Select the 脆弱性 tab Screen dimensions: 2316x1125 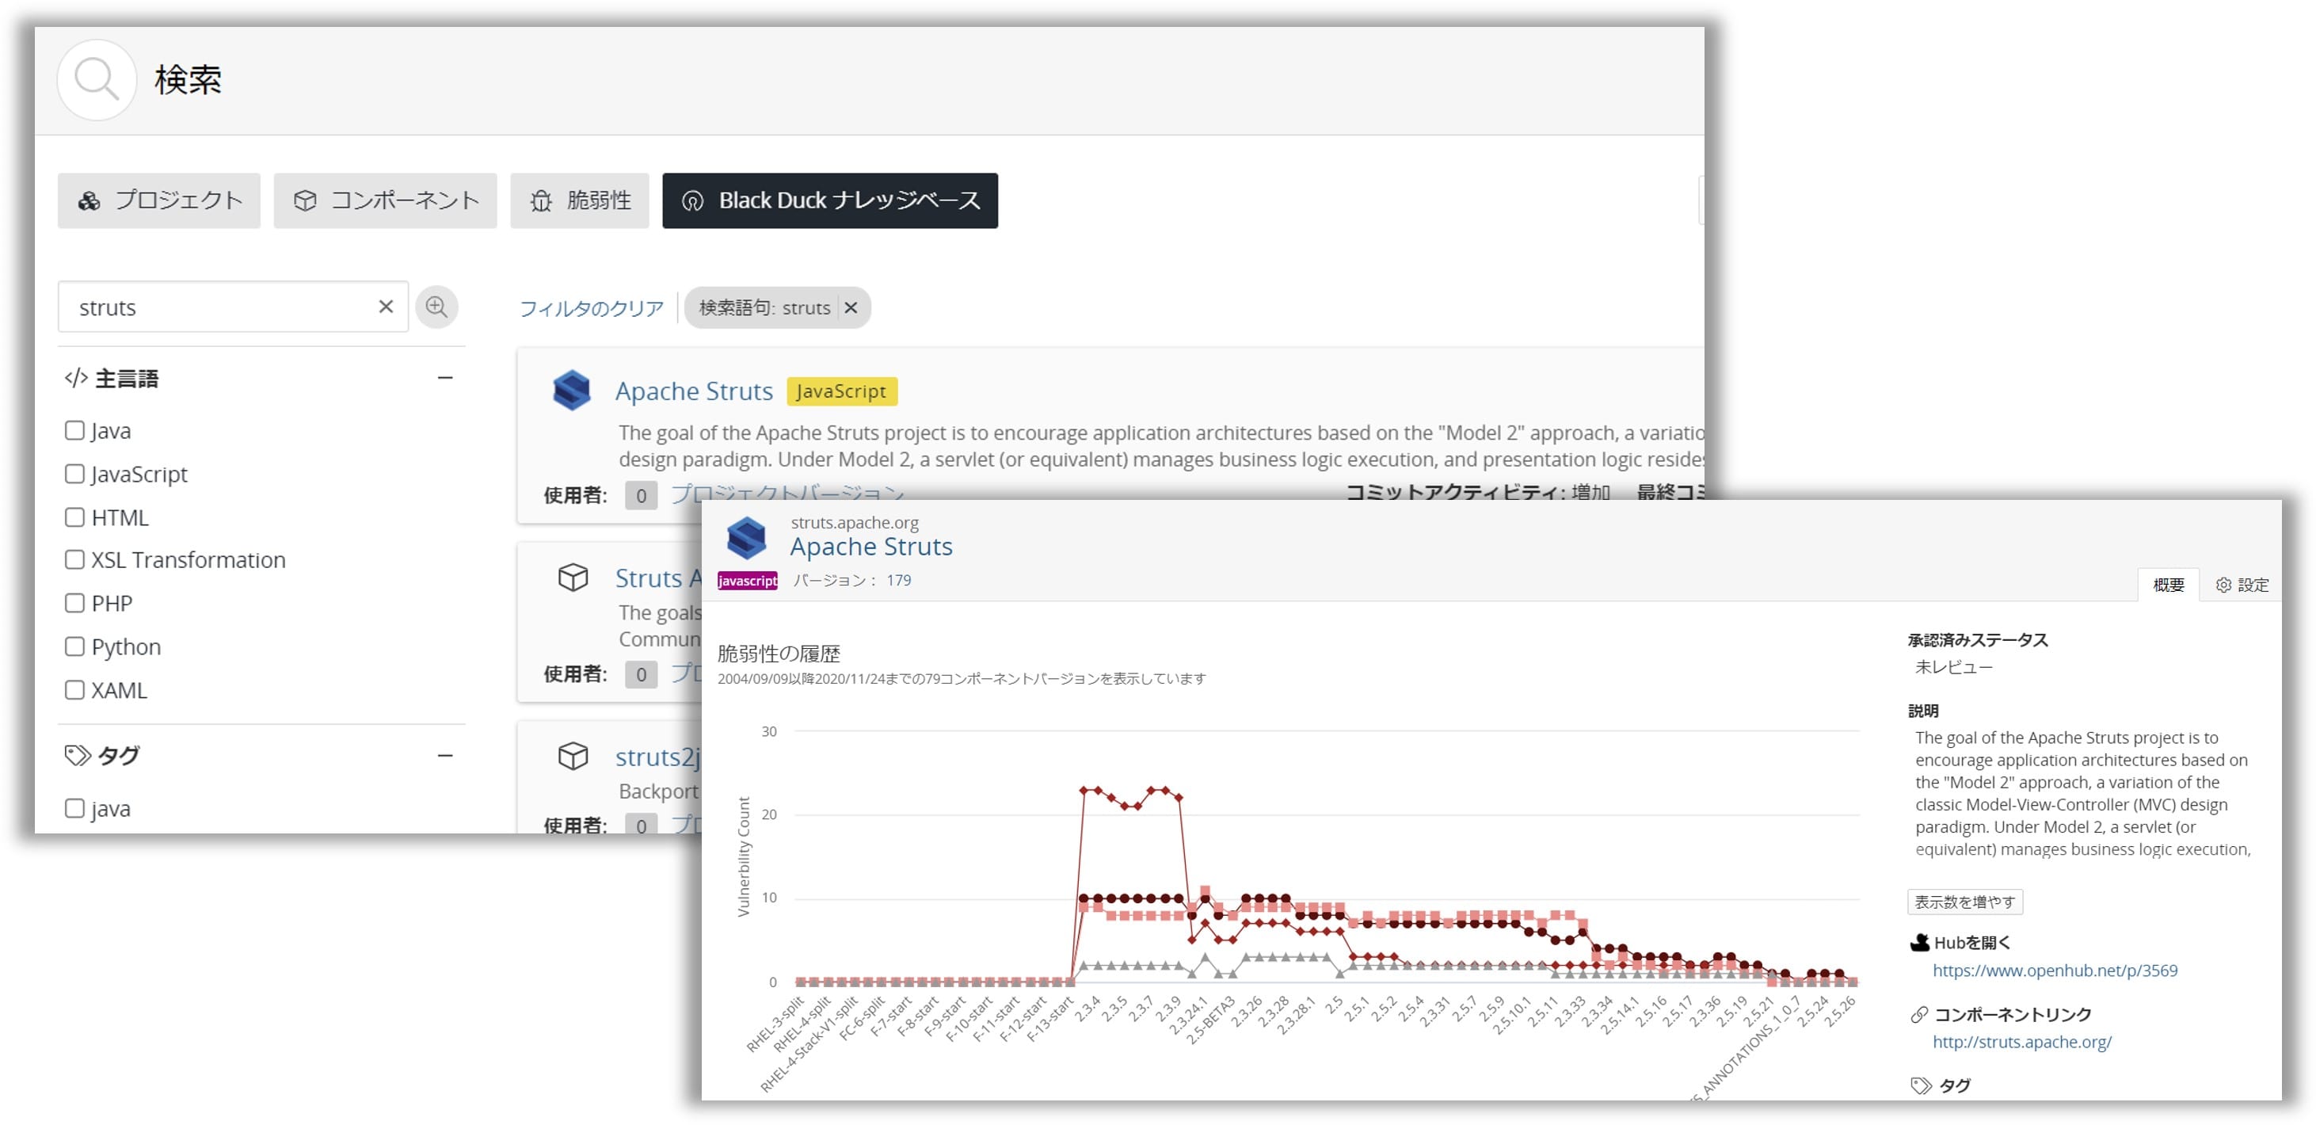pyautogui.click(x=580, y=200)
